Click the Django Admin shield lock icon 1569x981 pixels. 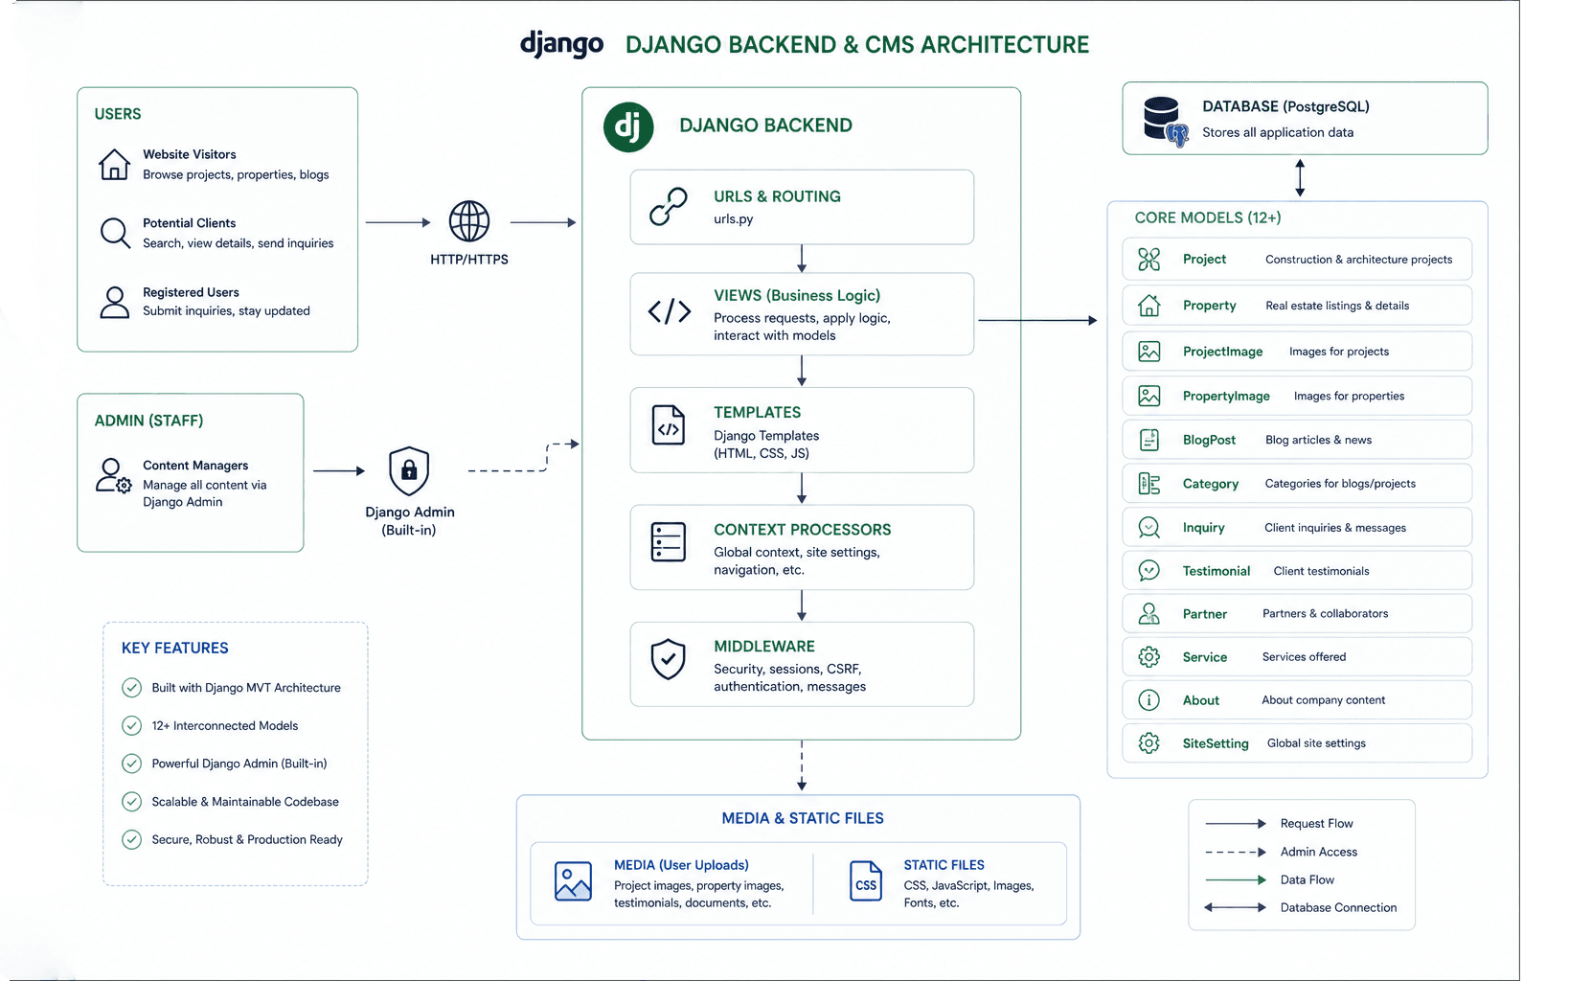409,470
